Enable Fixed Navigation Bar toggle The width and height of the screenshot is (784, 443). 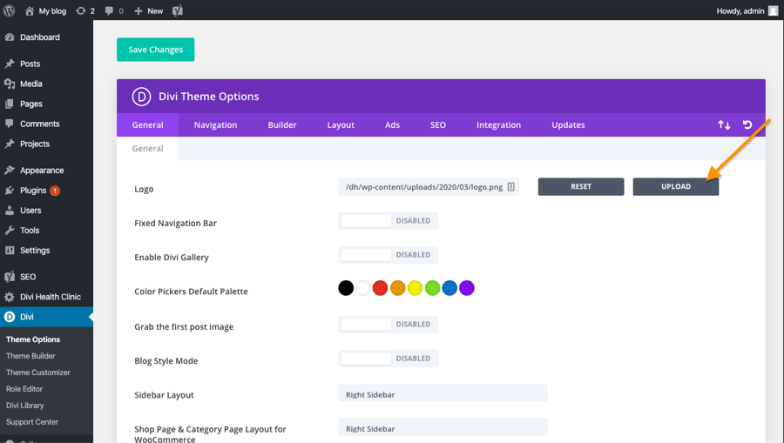tap(388, 221)
